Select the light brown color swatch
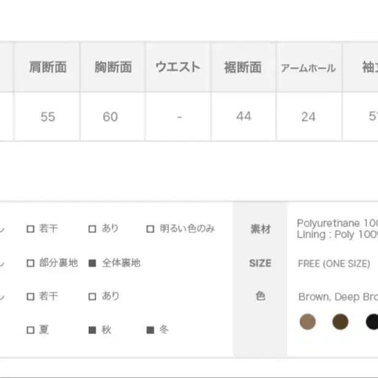 [x=307, y=321]
